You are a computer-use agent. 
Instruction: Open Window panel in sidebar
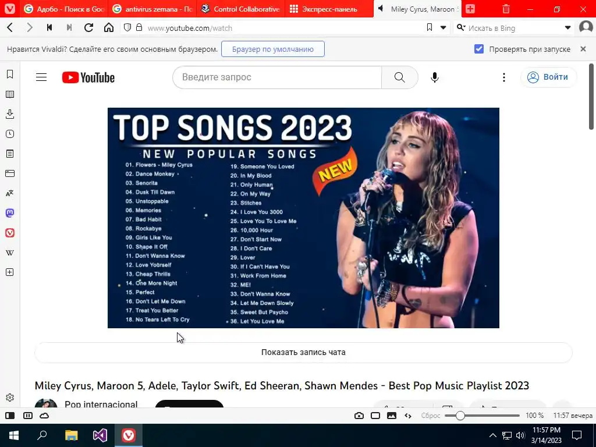[10, 173]
